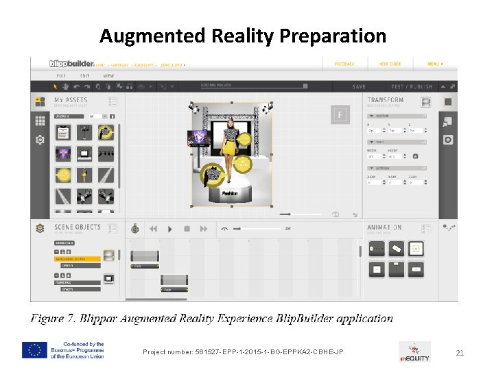
Task: Click the undo arrow in the toolbar
Action: point(77,86)
